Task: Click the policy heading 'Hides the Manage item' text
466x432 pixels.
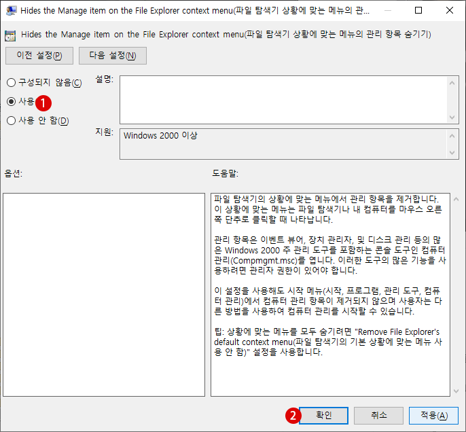Action: coord(226,35)
